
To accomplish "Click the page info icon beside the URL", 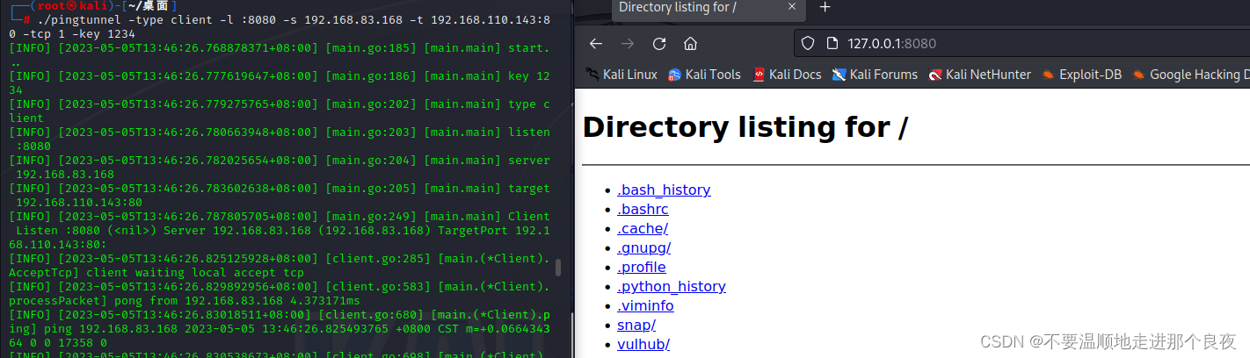I will point(832,43).
